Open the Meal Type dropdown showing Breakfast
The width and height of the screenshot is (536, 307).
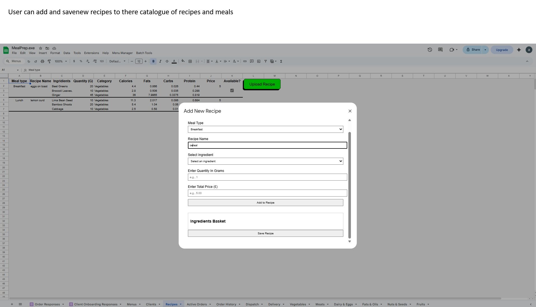pos(265,129)
